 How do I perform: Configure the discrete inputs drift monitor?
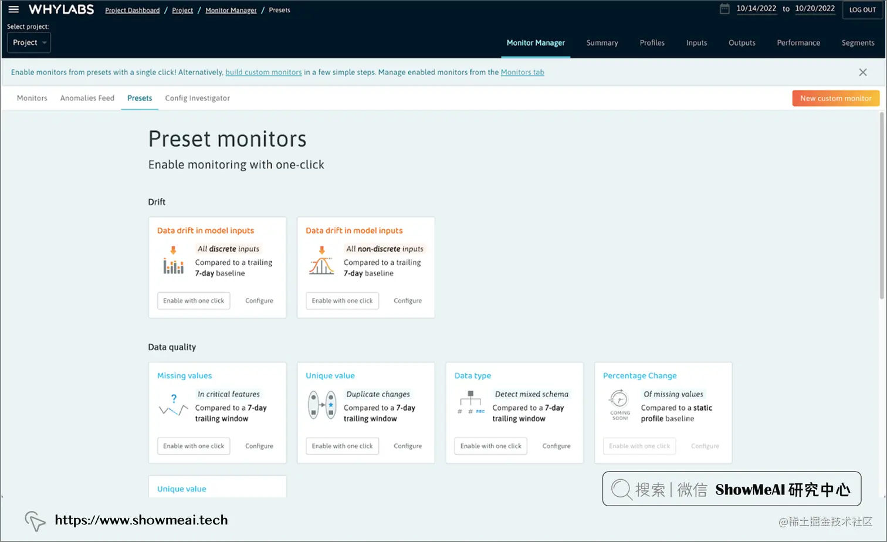click(x=259, y=300)
